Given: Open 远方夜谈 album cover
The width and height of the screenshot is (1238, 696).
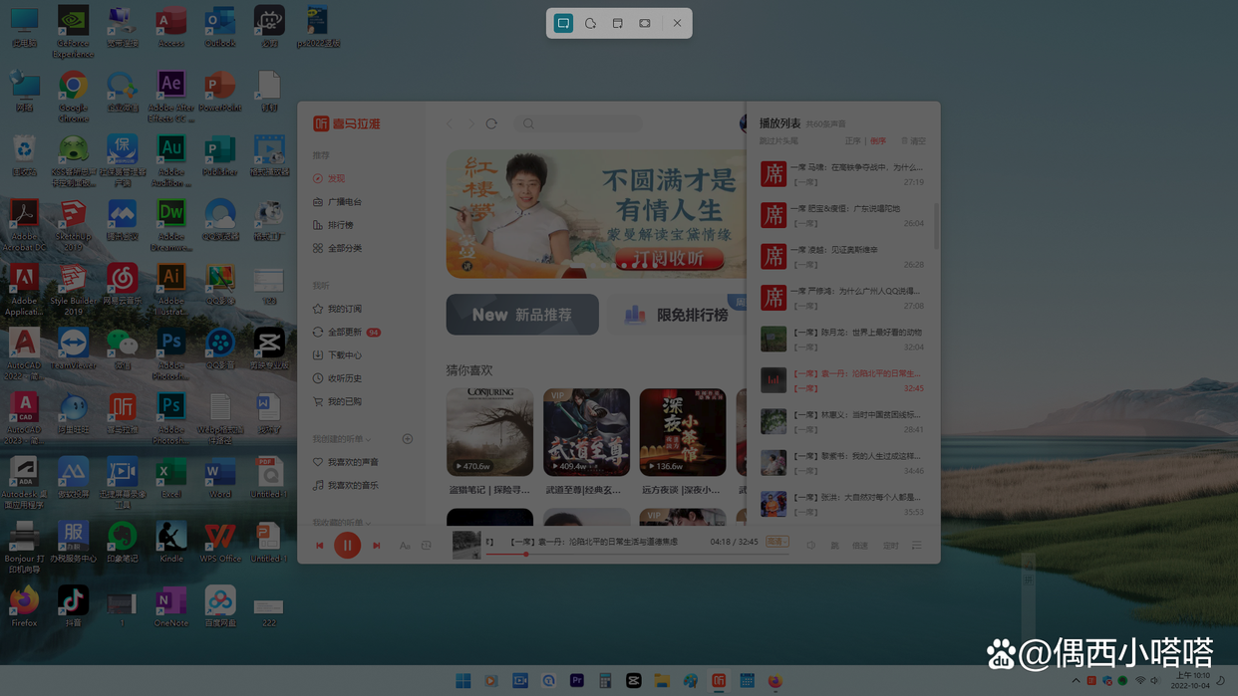Looking at the screenshot, I should [x=683, y=431].
